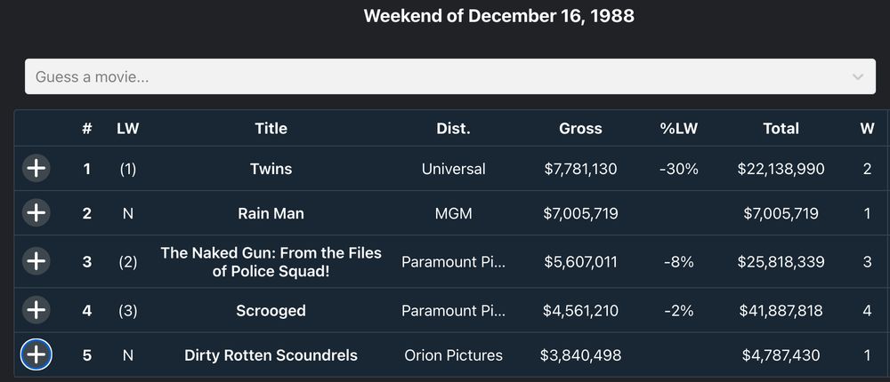Select the Twins movie title
This screenshot has width=890, height=382.
pos(271,169)
